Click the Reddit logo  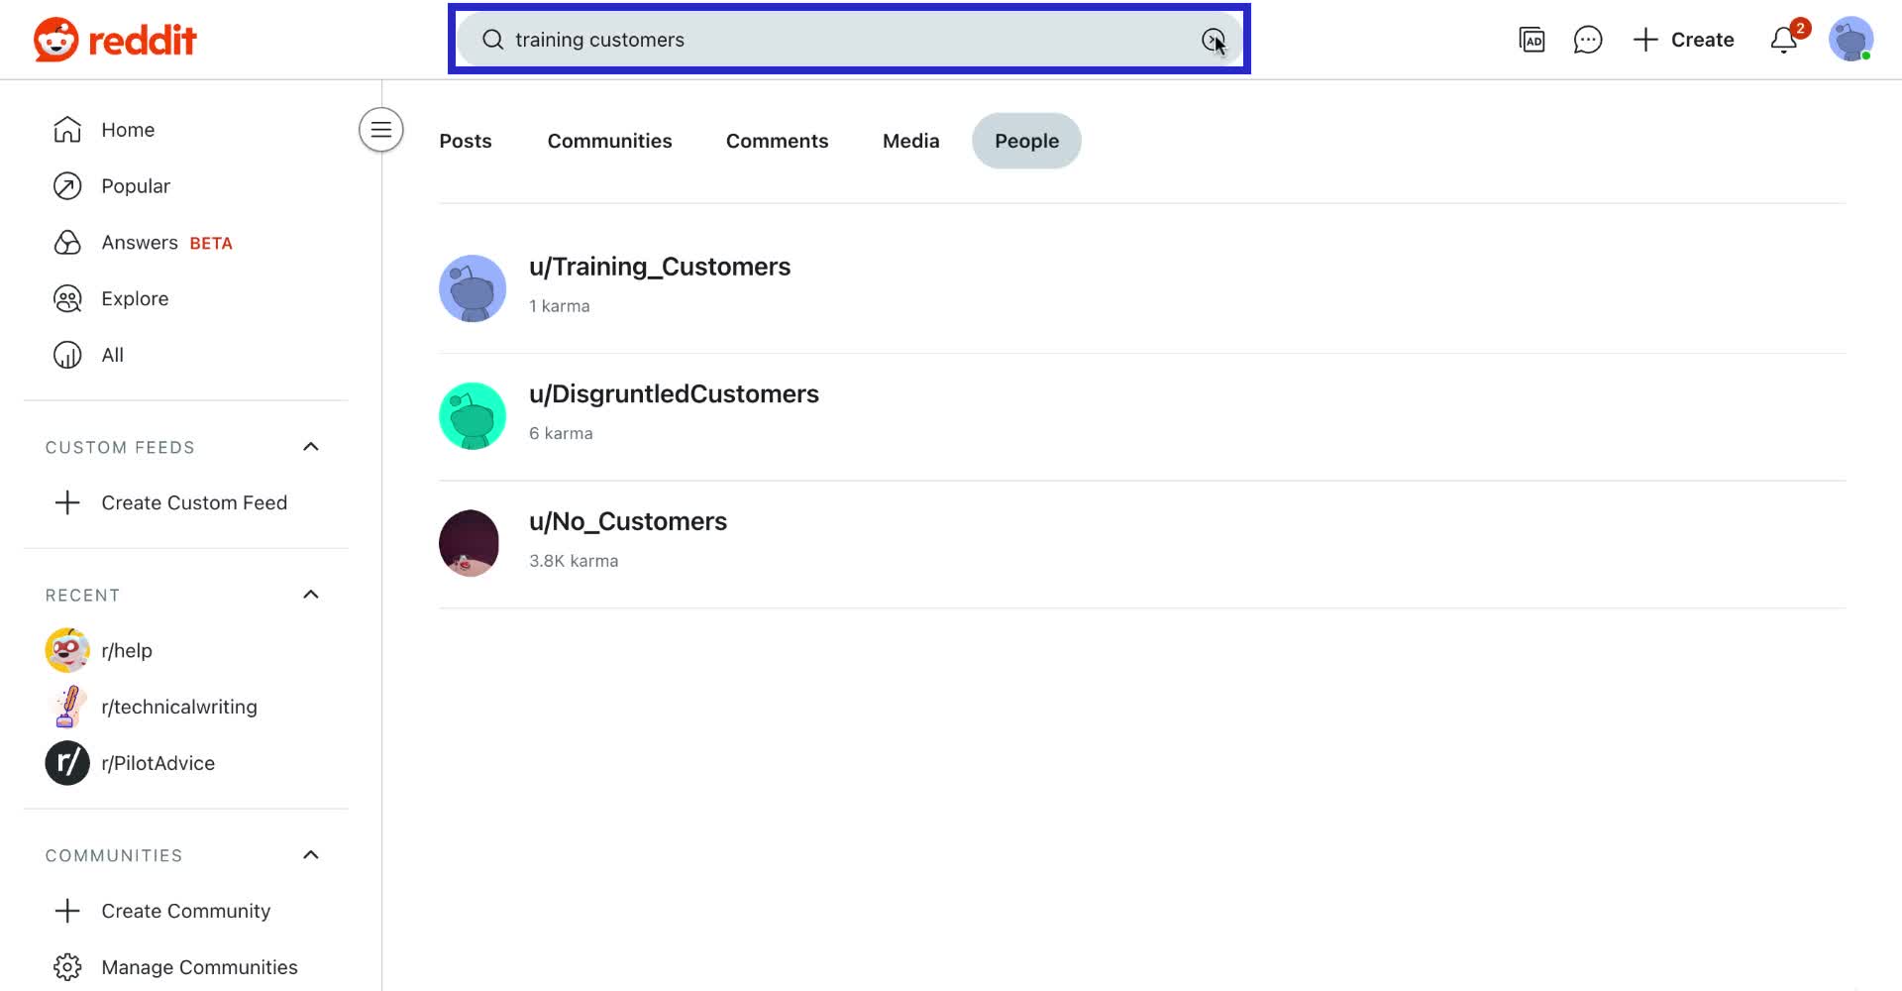pos(114,40)
